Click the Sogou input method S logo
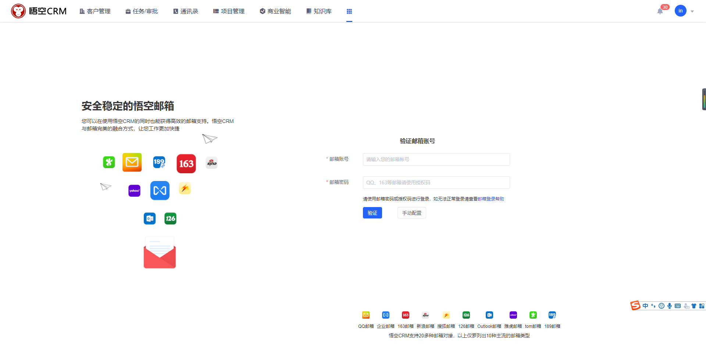 coord(635,305)
